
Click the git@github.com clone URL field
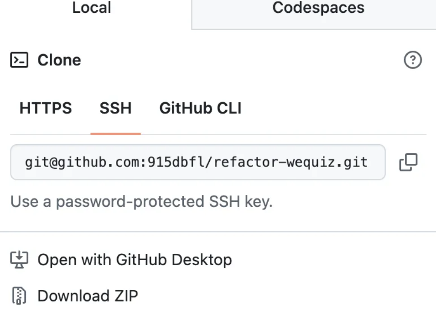(197, 162)
